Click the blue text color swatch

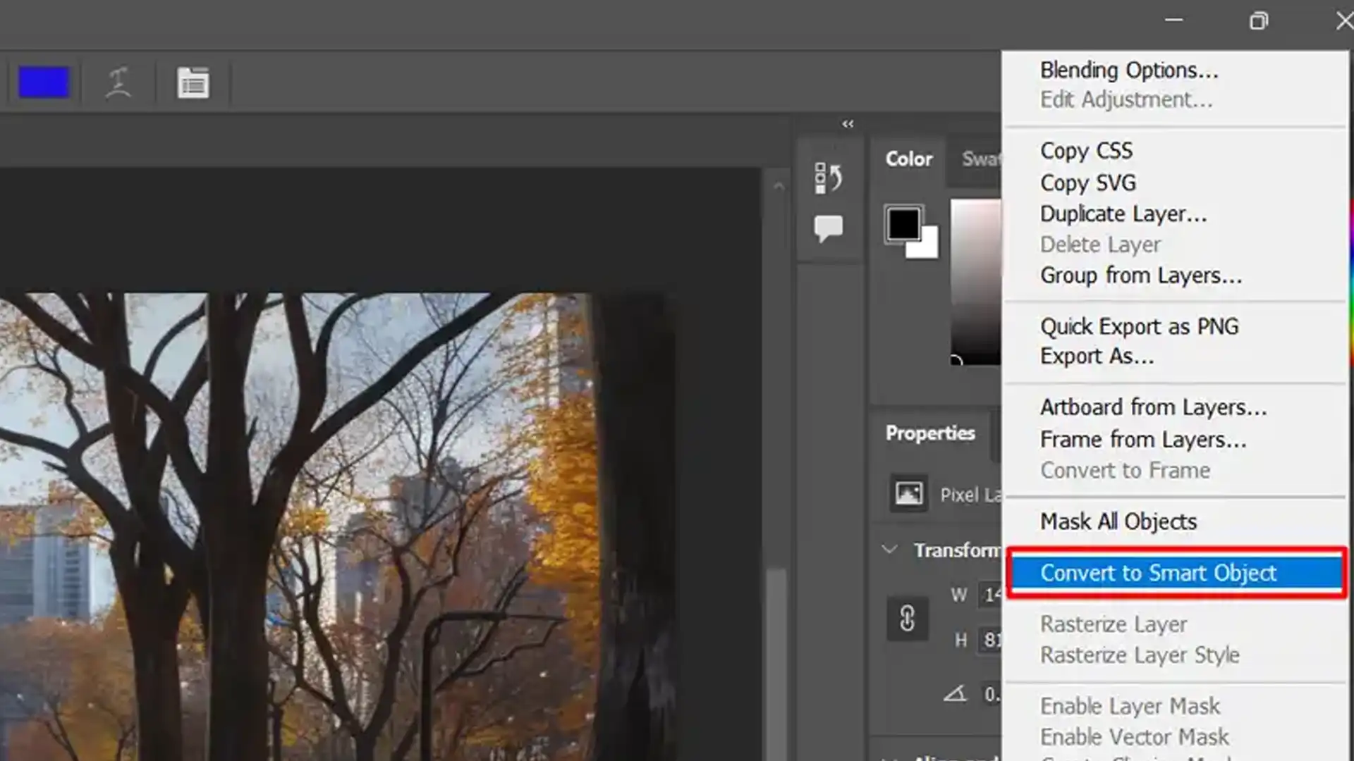[44, 82]
